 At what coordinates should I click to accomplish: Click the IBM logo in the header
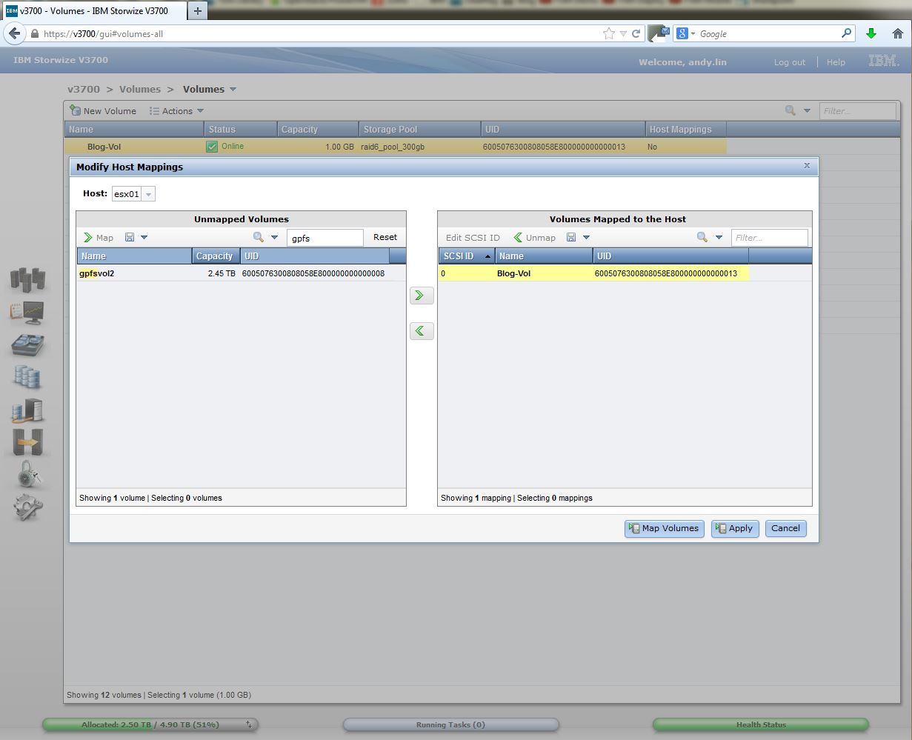pos(883,61)
